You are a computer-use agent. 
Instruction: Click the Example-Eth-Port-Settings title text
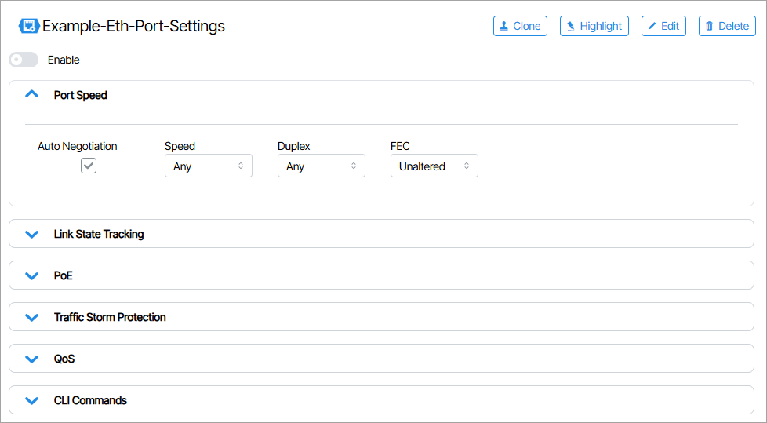coord(133,26)
